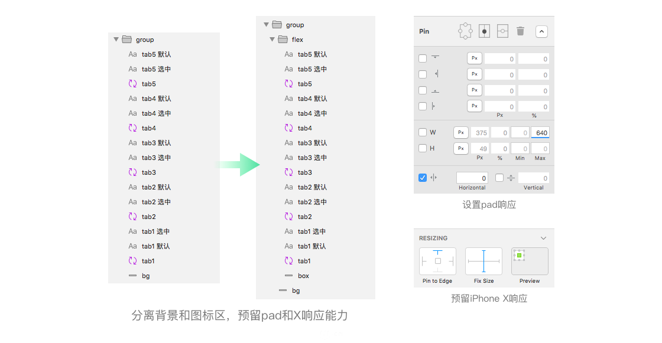Click tab2 symbol icon under flex folder
Screen dimensions: 662x343
click(x=289, y=217)
